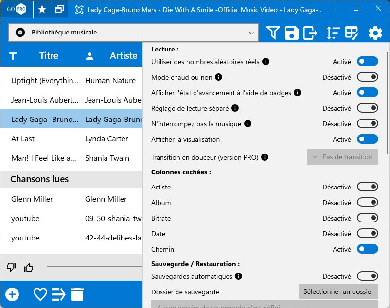390x308 pixels.
Task: Select youtube row with 09-50-shania-twa artist
Action: click(x=71, y=218)
